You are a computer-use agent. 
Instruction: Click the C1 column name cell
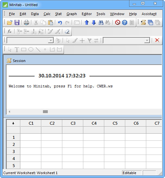pyautogui.click(x=31, y=130)
